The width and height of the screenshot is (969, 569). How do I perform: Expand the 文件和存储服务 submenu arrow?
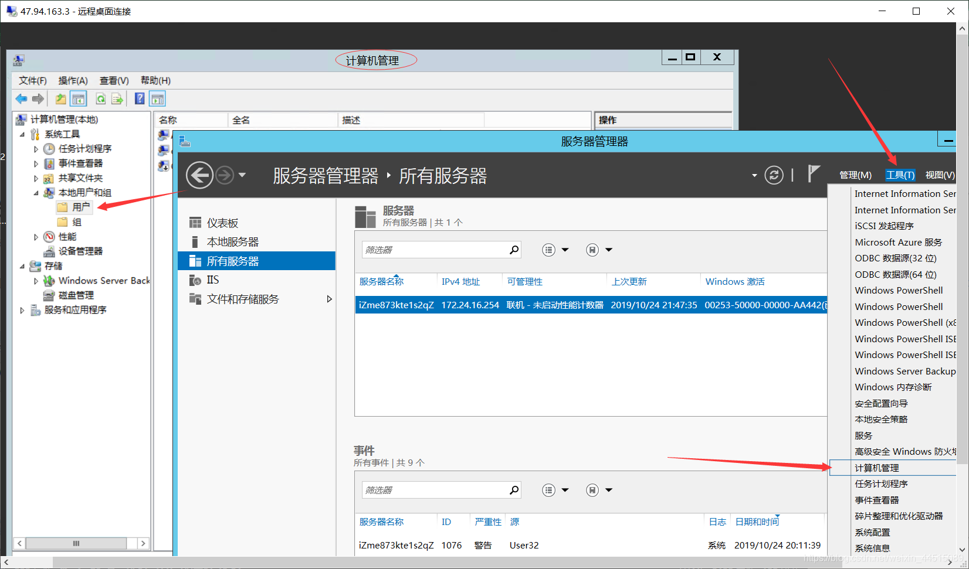pos(329,299)
